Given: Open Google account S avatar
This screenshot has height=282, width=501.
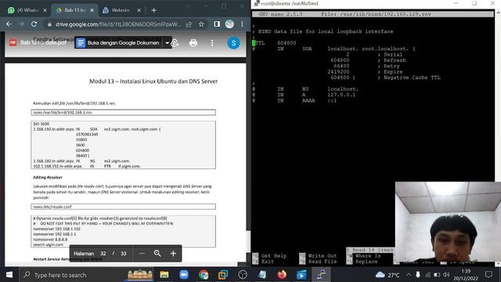Looking at the screenshot, I should point(233,43).
